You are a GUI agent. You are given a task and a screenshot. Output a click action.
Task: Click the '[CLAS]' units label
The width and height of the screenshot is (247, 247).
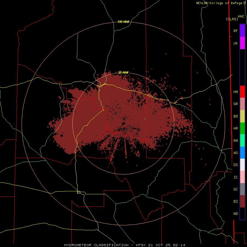point(232,19)
